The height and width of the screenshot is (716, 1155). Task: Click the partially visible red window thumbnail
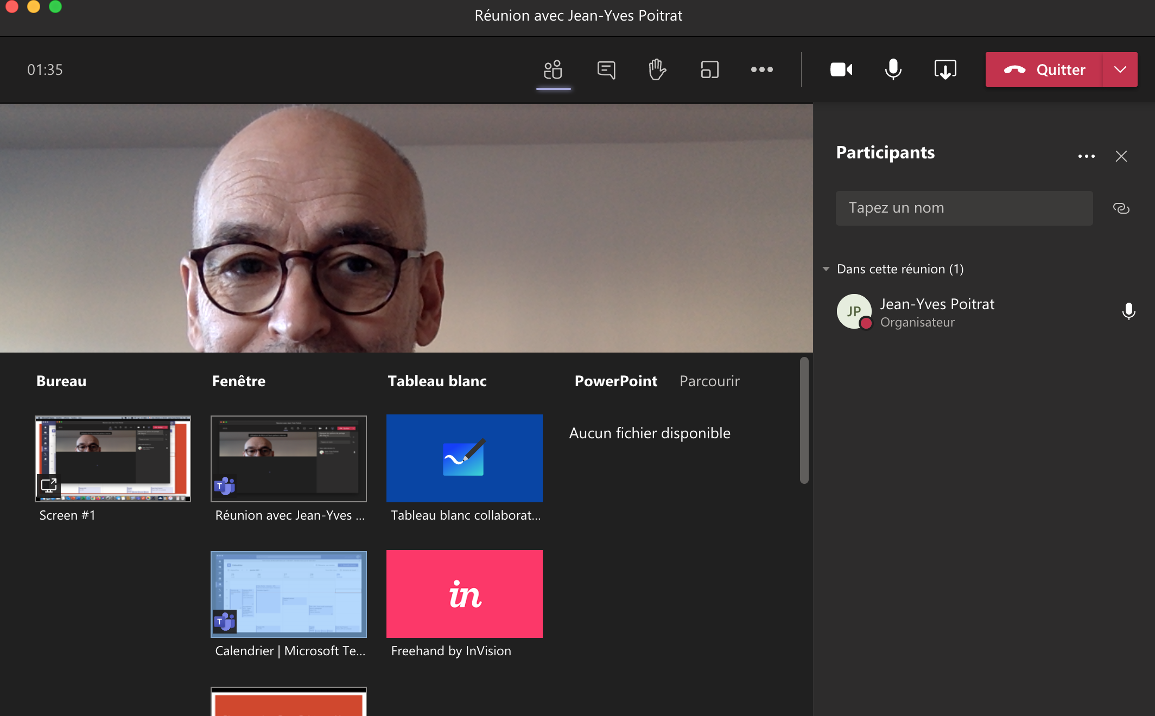(289, 701)
